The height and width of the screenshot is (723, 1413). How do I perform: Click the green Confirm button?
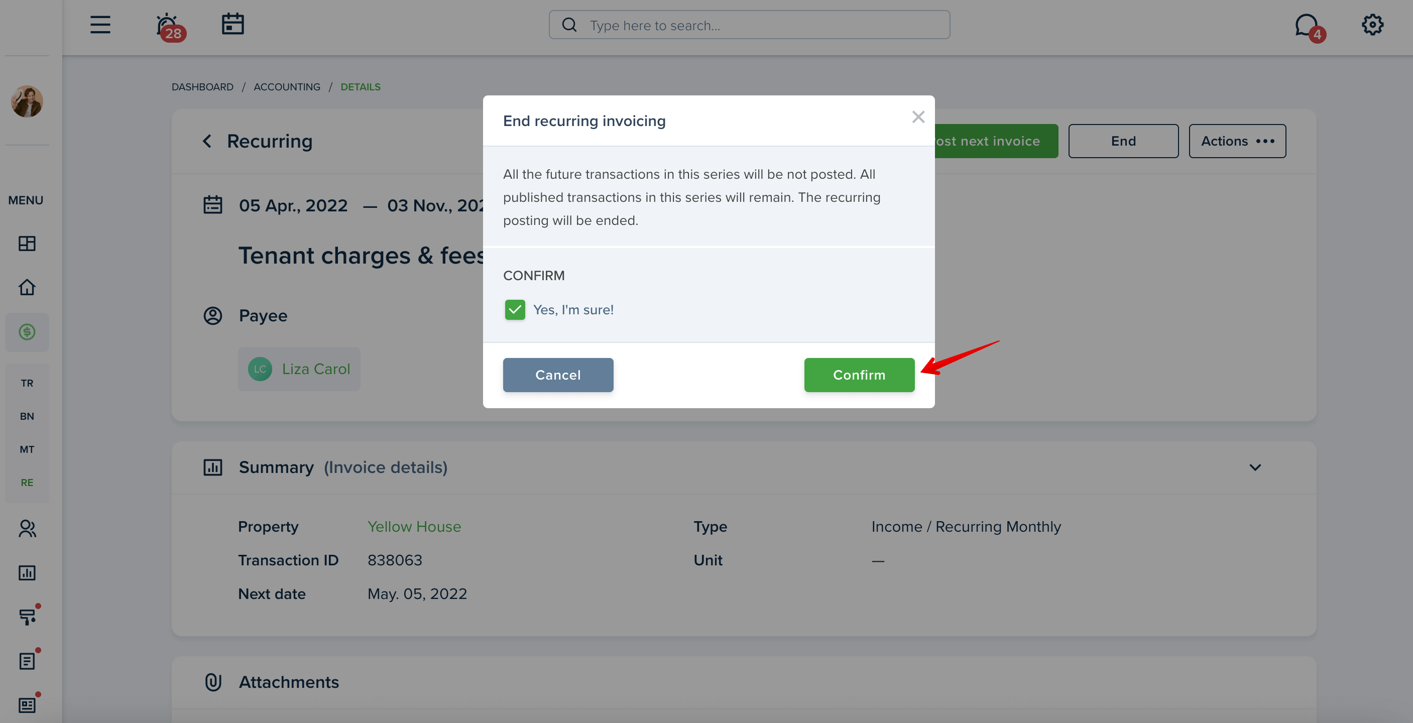coord(859,375)
